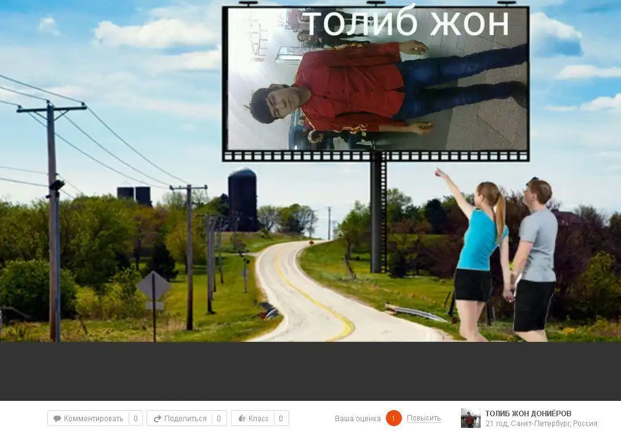Click the Ваша оценка label
The height and width of the screenshot is (431, 621).
(x=358, y=419)
